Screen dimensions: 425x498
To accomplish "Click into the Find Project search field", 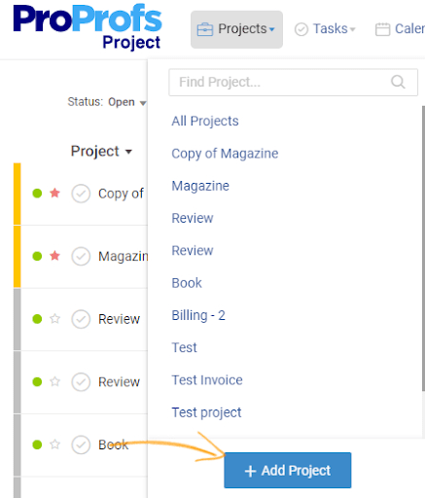I will pyautogui.click(x=293, y=82).
